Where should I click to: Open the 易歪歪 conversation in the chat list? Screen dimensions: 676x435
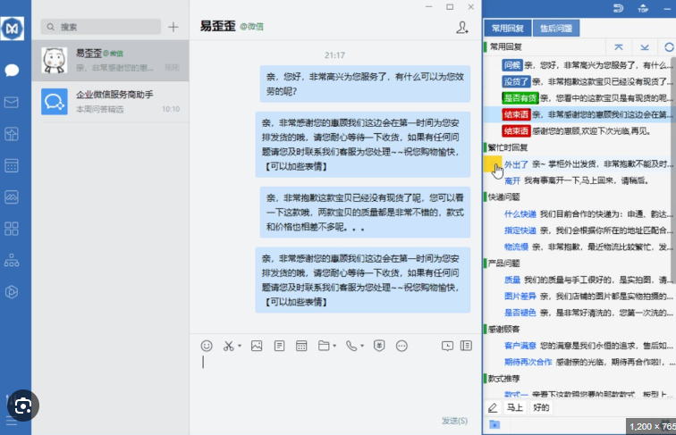tap(110, 61)
